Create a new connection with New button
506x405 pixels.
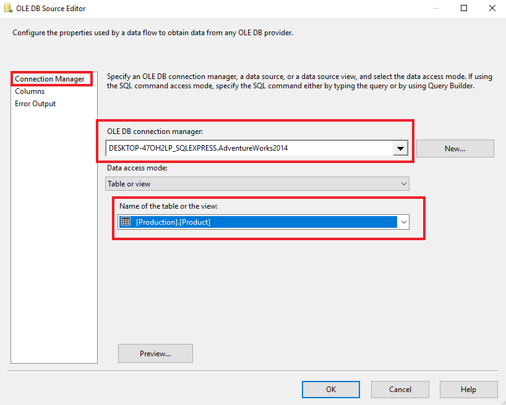(x=455, y=149)
